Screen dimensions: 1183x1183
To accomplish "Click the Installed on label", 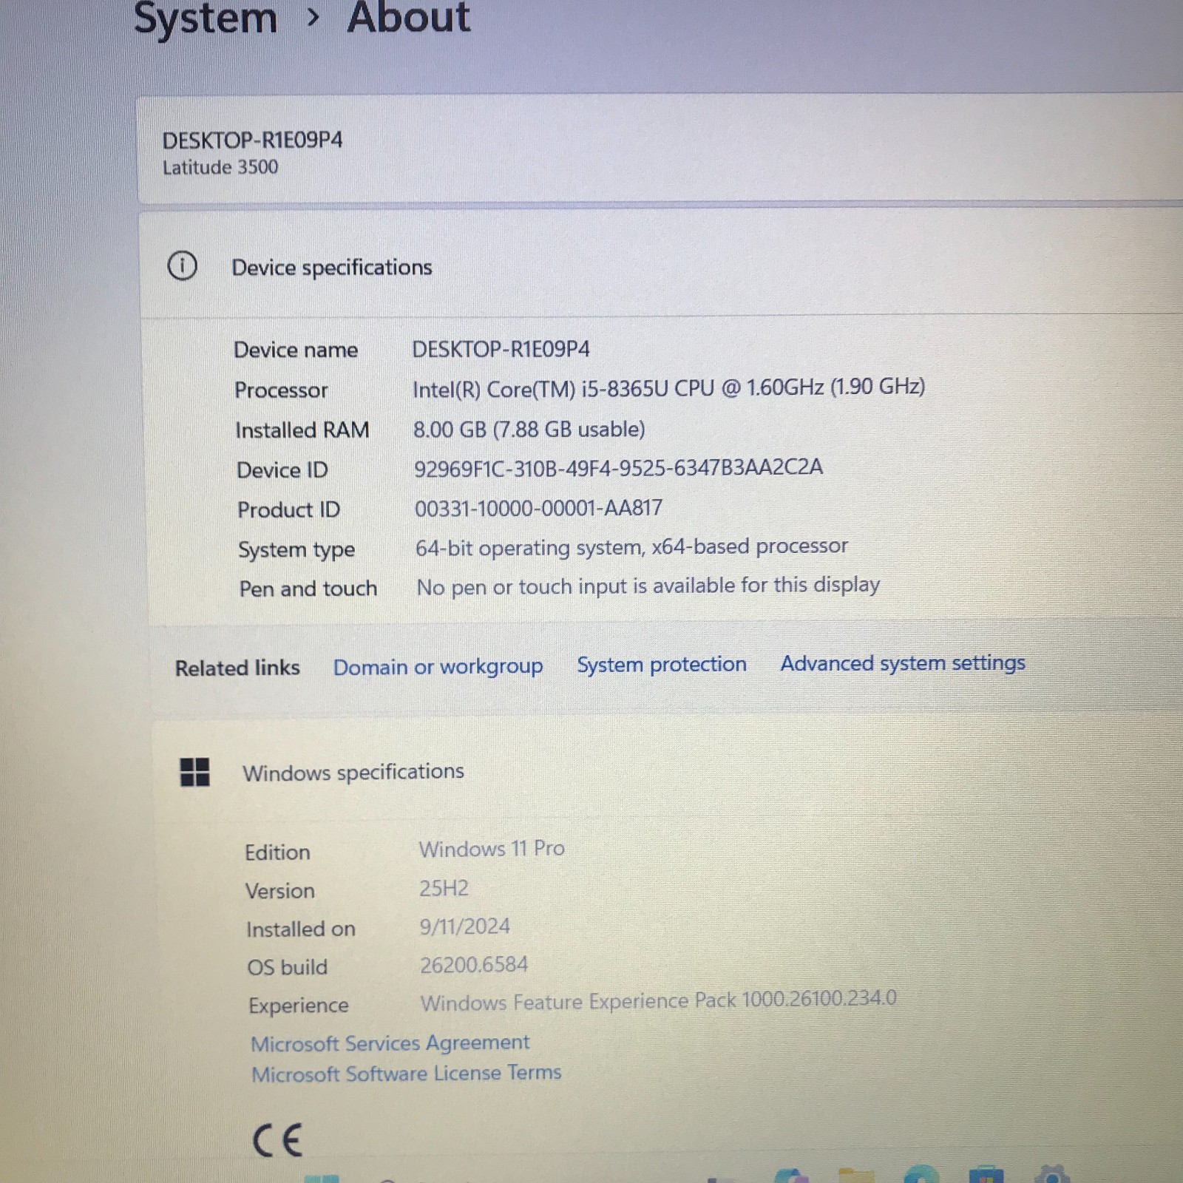I will click(x=301, y=929).
